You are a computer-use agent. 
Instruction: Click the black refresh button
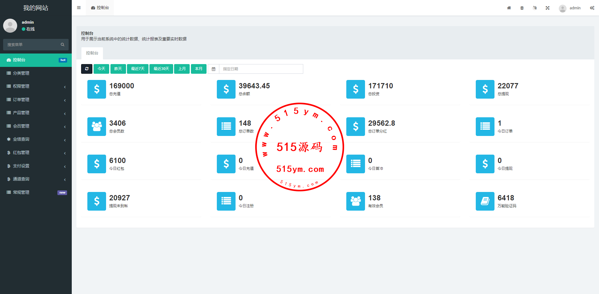pyautogui.click(x=87, y=69)
